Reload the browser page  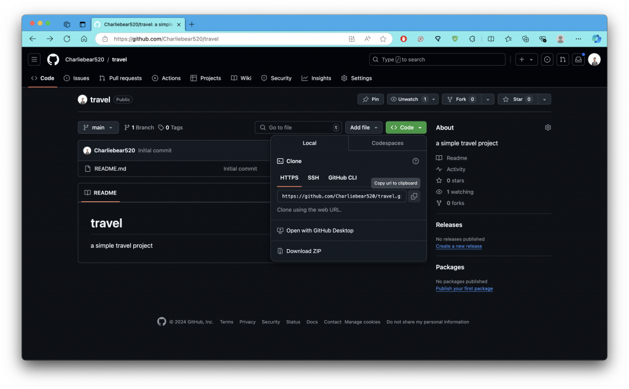tap(67, 39)
